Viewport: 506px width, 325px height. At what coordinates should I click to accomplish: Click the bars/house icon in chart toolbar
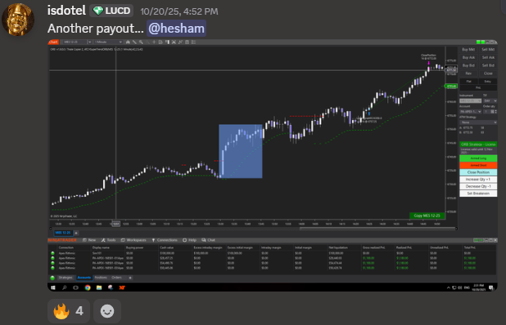click(128, 42)
